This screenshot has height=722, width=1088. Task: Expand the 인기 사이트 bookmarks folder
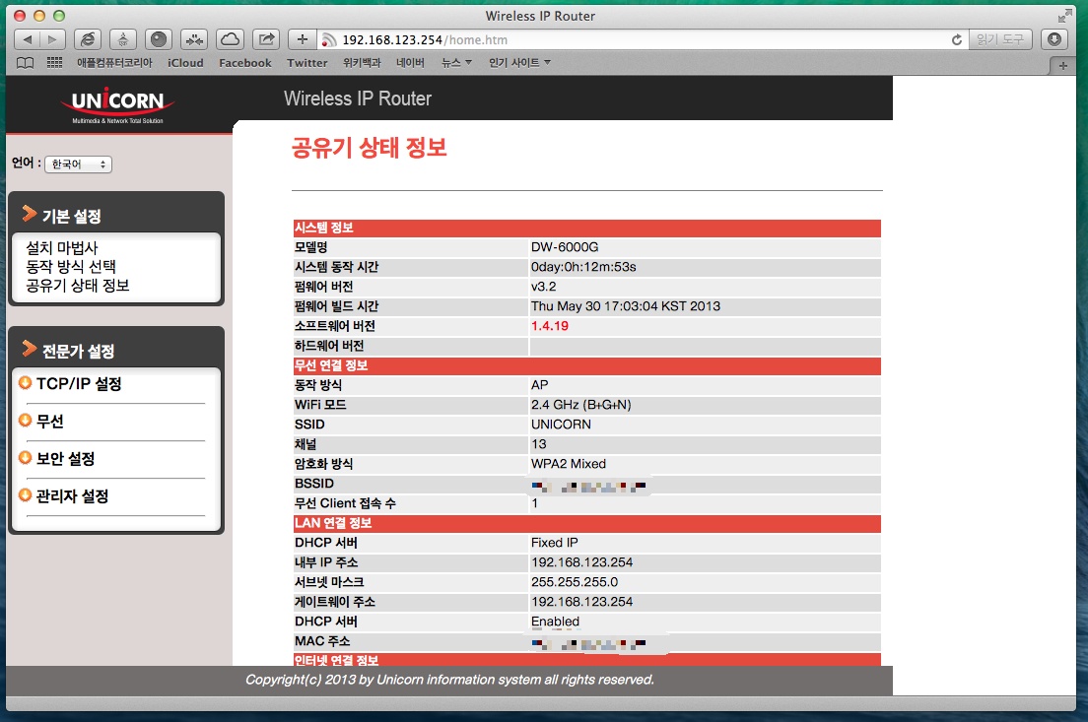pos(519,62)
